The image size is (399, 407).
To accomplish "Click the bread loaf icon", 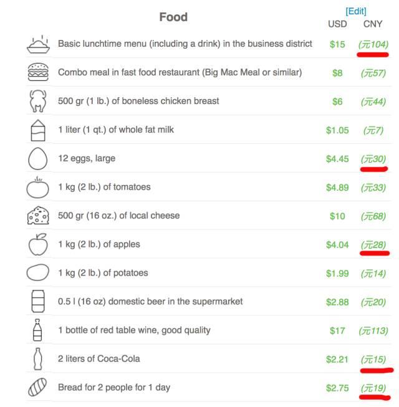I will pyautogui.click(x=37, y=387).
